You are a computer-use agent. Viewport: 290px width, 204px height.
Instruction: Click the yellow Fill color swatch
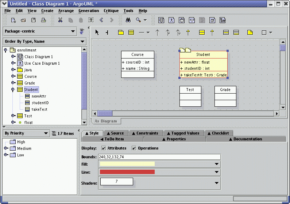point(127,164)
